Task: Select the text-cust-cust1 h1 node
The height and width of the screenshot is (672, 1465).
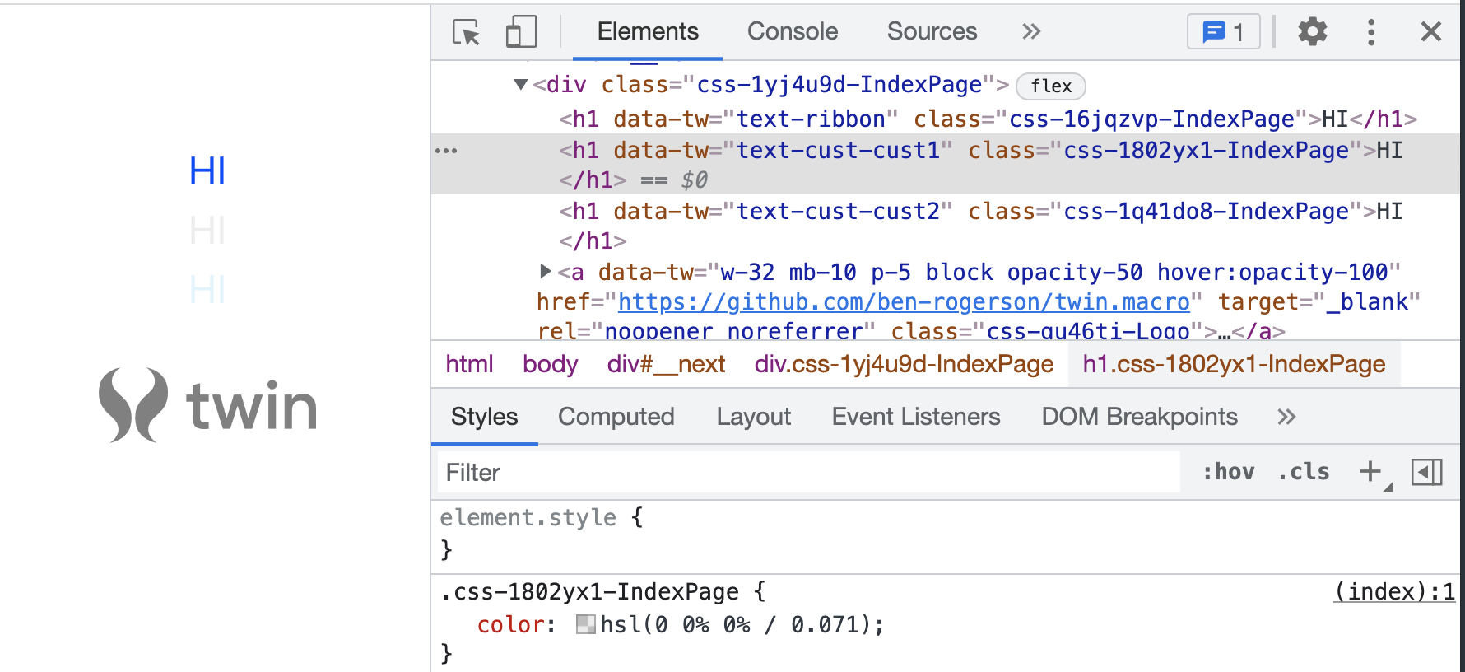Action: click(x=945, y=165)
